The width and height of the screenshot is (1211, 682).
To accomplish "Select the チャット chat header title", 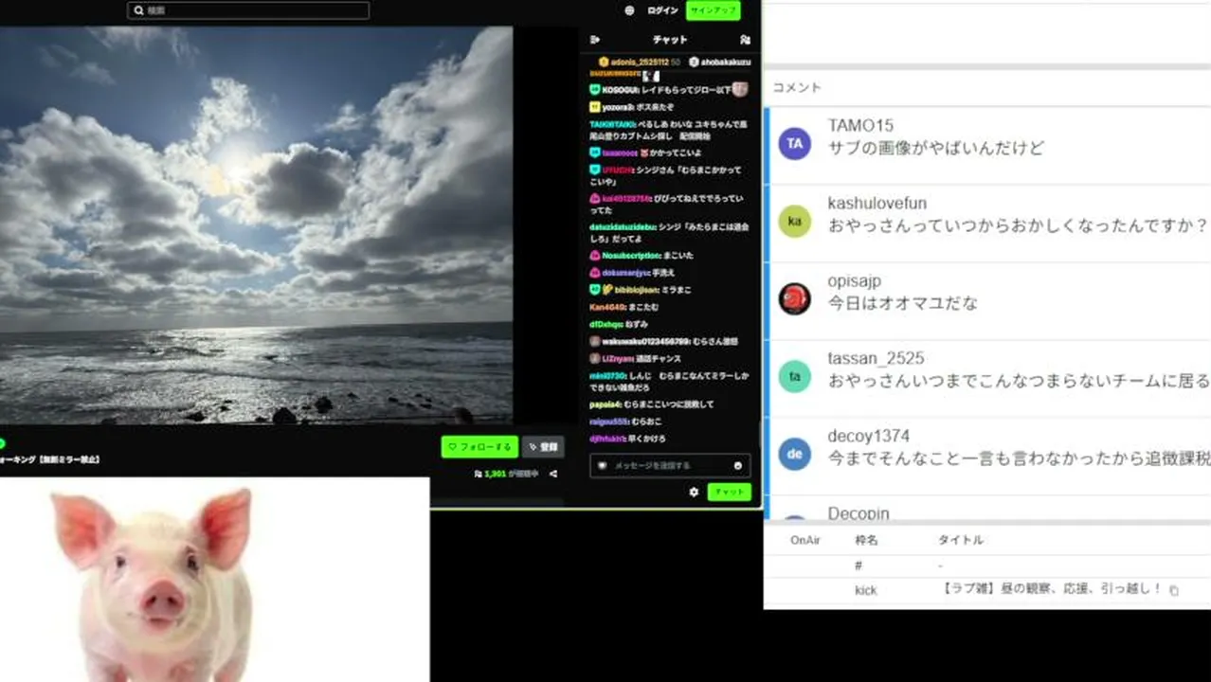I will (x=670, y=40).
